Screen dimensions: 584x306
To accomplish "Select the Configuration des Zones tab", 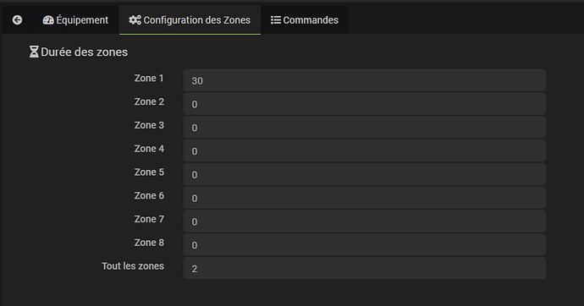I will pos(190,20).
